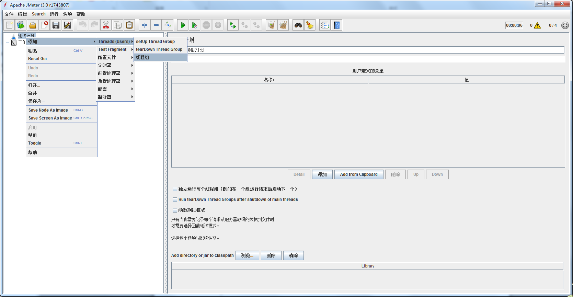Click the Stop test toolbar icon
The image size is (573, 297).
coord(206,25)
